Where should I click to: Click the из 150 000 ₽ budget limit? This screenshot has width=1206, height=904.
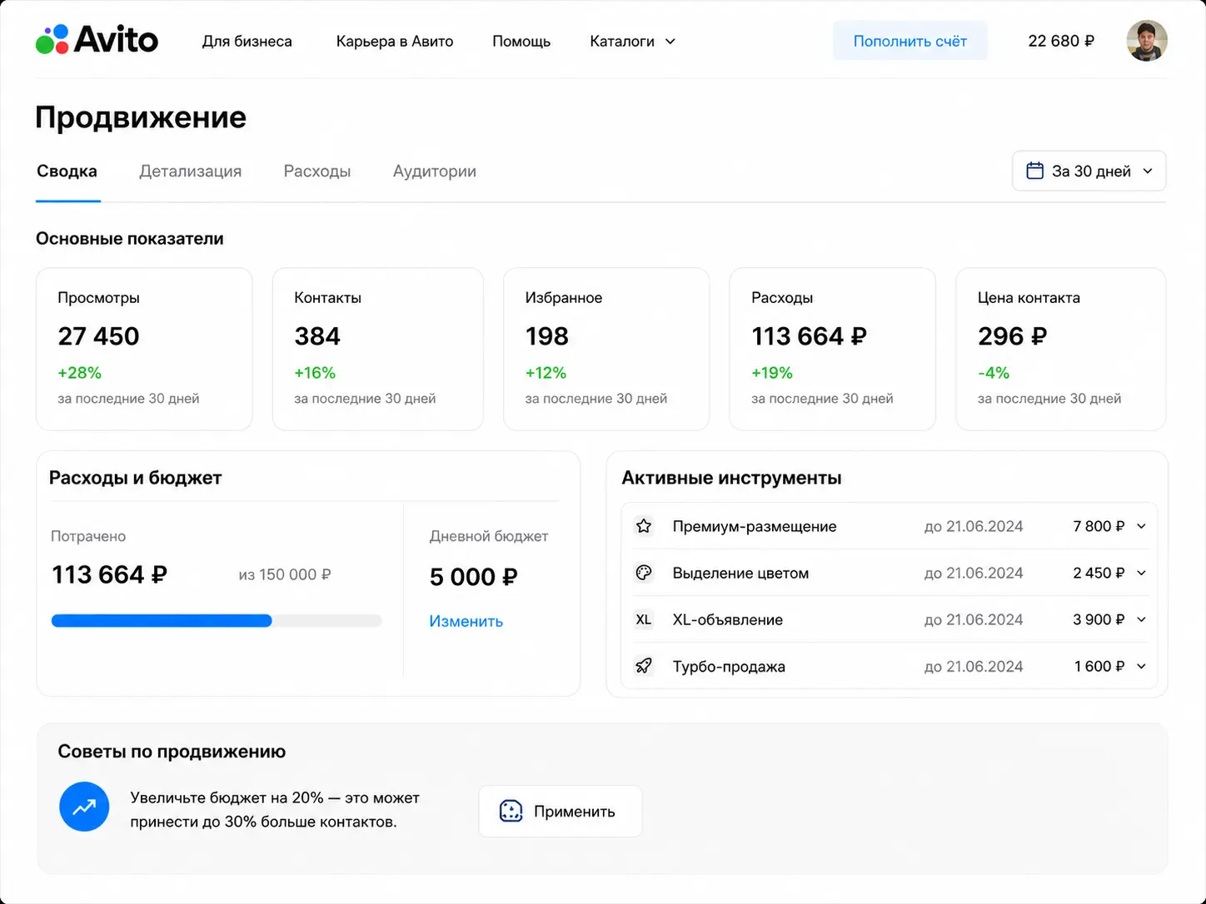coord(285,574)
